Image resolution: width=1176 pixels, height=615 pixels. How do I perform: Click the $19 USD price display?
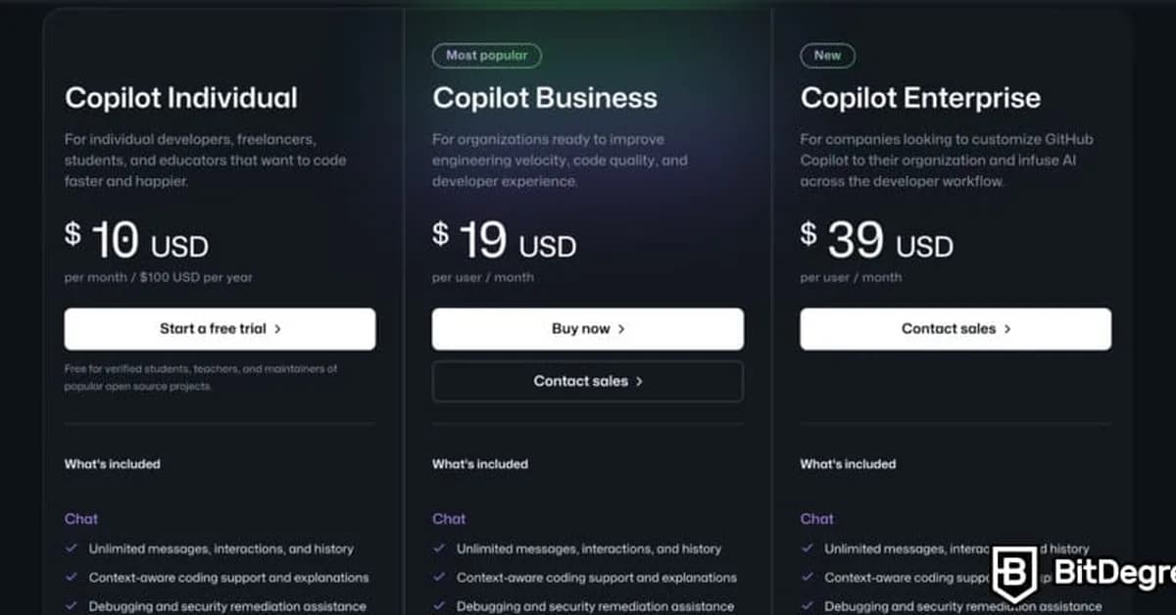point(503,240)
